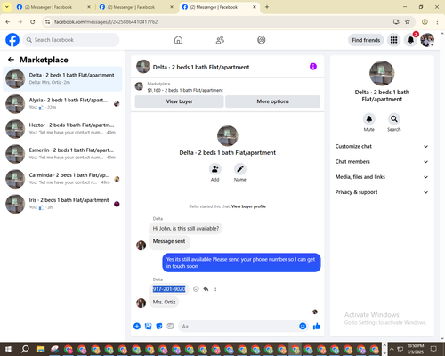Go back from Marketplace list
This screenshot has height=356, width=445.
coord(11,60)
